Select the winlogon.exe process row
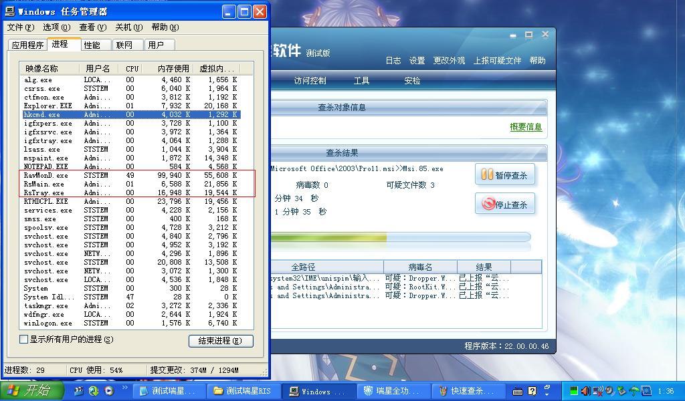 pos(130,323)
